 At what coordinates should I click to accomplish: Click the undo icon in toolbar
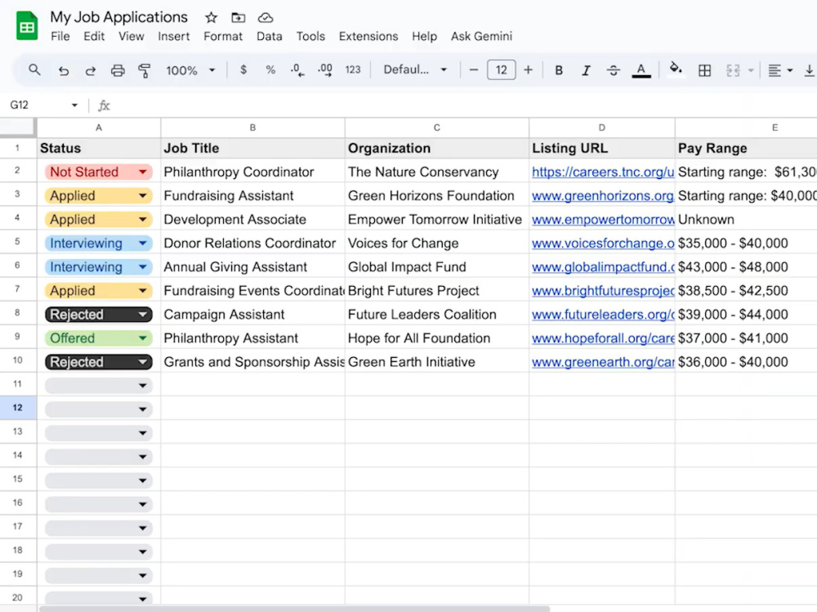coord(64,70)
